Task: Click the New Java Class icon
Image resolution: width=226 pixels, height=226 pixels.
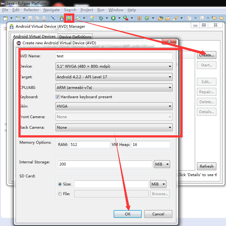Action: click(147, 18)
